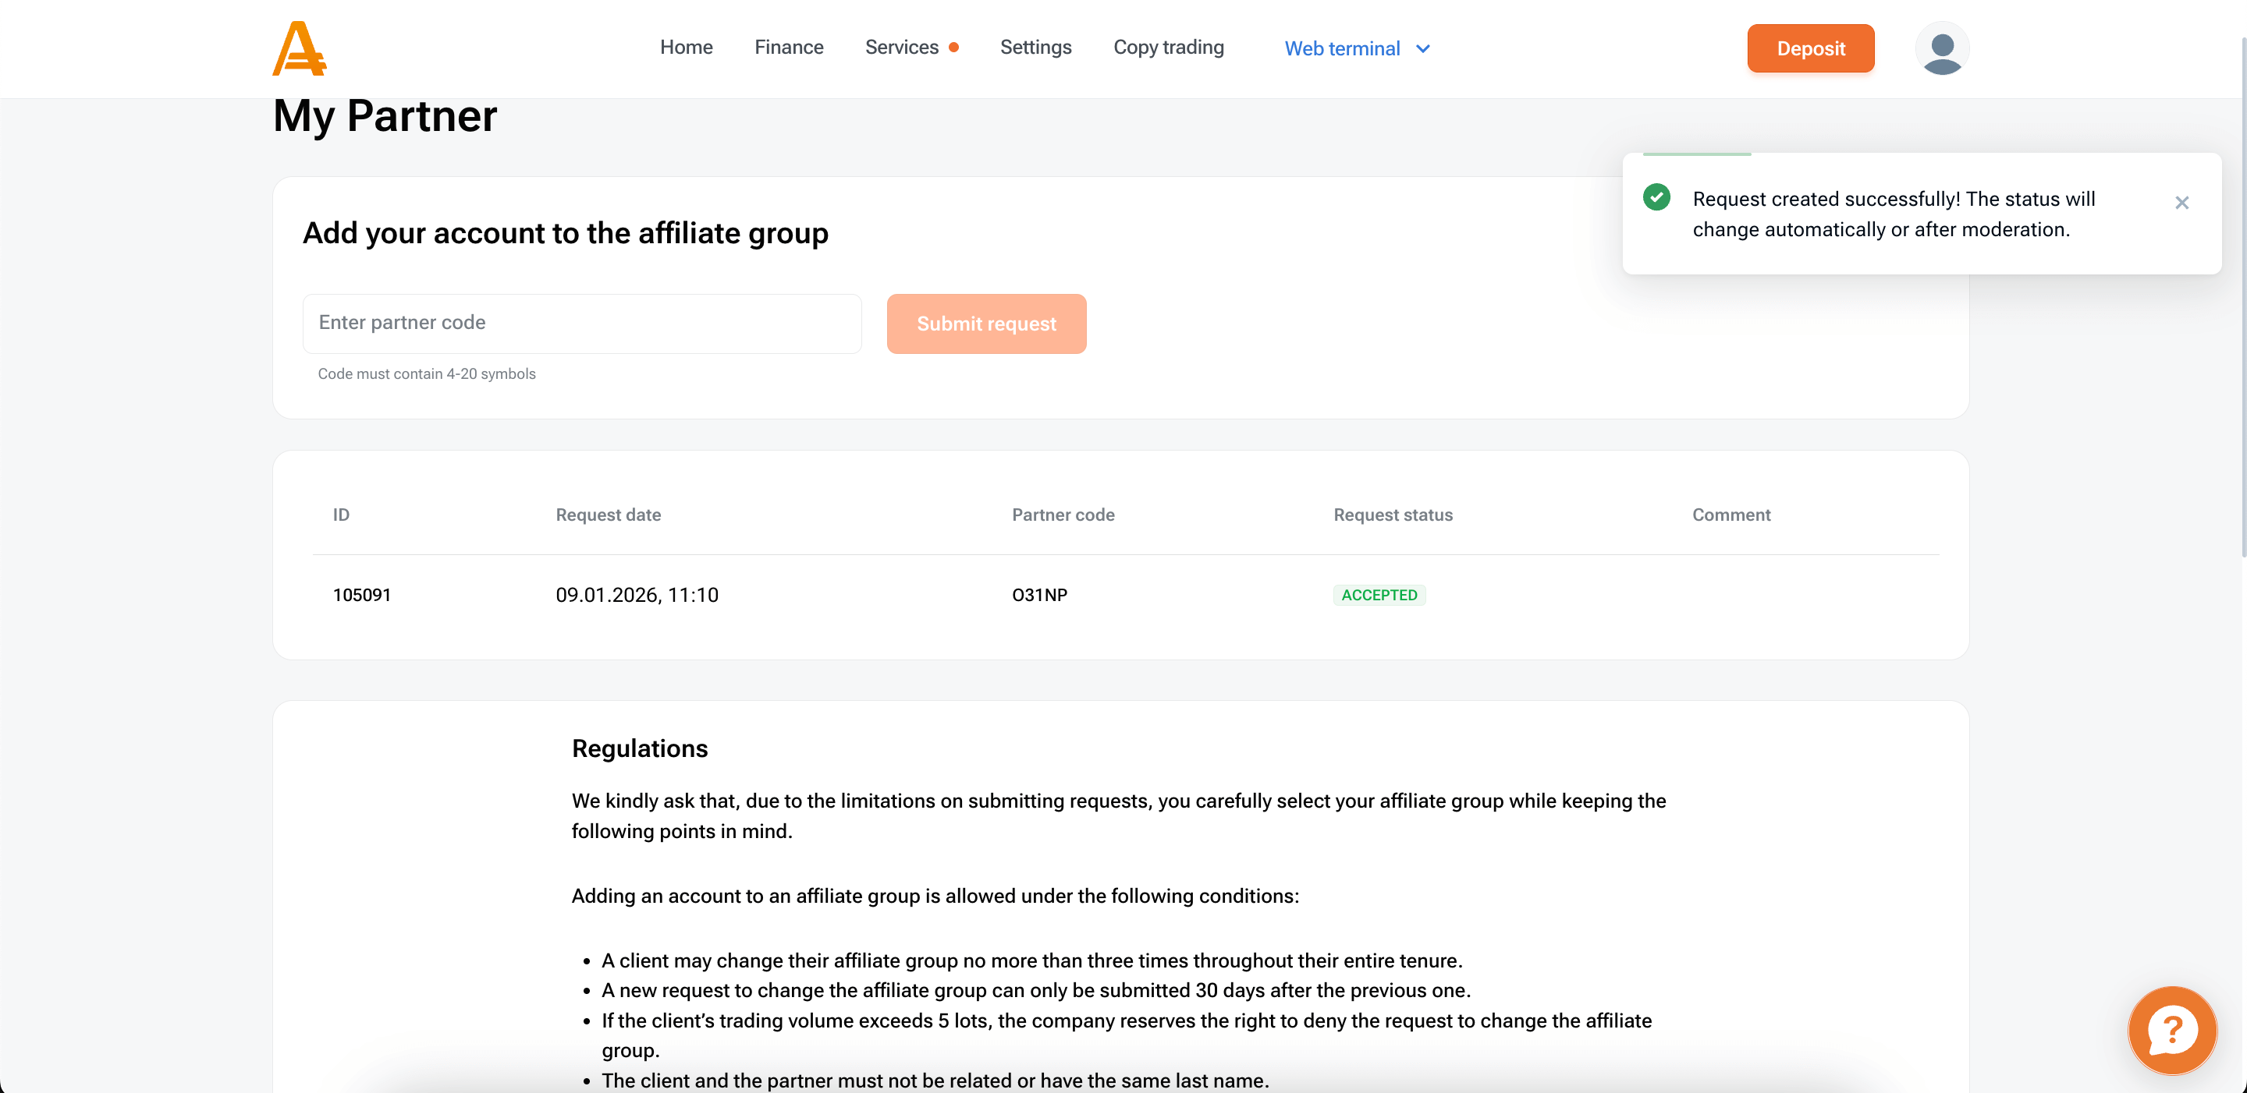This screenshot has width=2247, height=1093.
Task: Open the user profile avatar
Action: click(x=1941, y=49)
